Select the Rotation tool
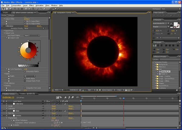The image size is (182, 130). [x=15, y=9]
